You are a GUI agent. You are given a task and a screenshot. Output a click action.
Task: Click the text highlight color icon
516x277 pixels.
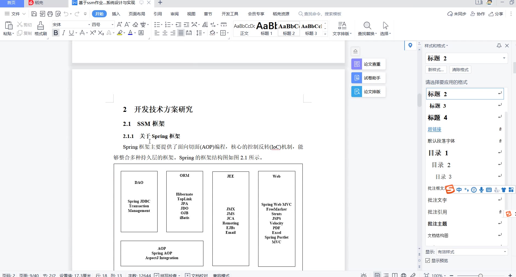120,33
